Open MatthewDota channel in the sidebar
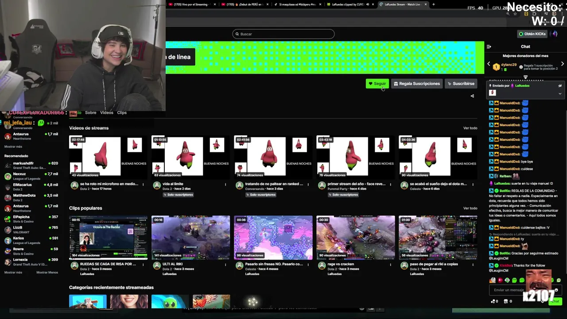The image size is (567, 319). tap(31, 197)
